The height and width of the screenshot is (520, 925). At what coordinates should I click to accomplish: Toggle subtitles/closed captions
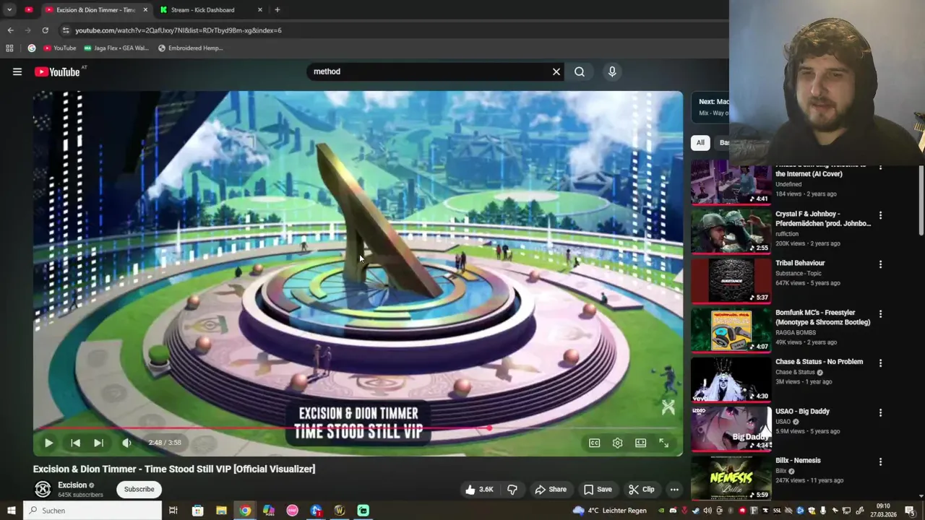pyautogui.click(x=594, y=443)
